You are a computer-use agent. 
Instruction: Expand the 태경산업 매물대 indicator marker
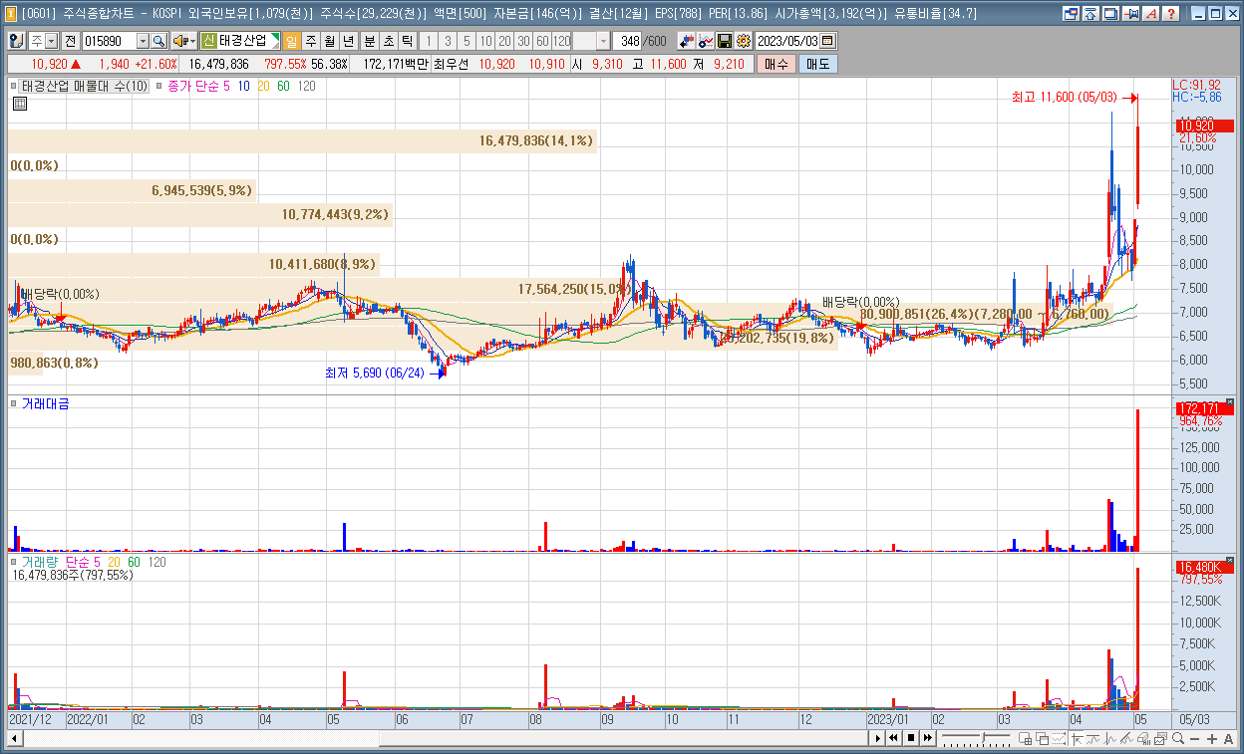pyautogui.click(x=14, y=87)
